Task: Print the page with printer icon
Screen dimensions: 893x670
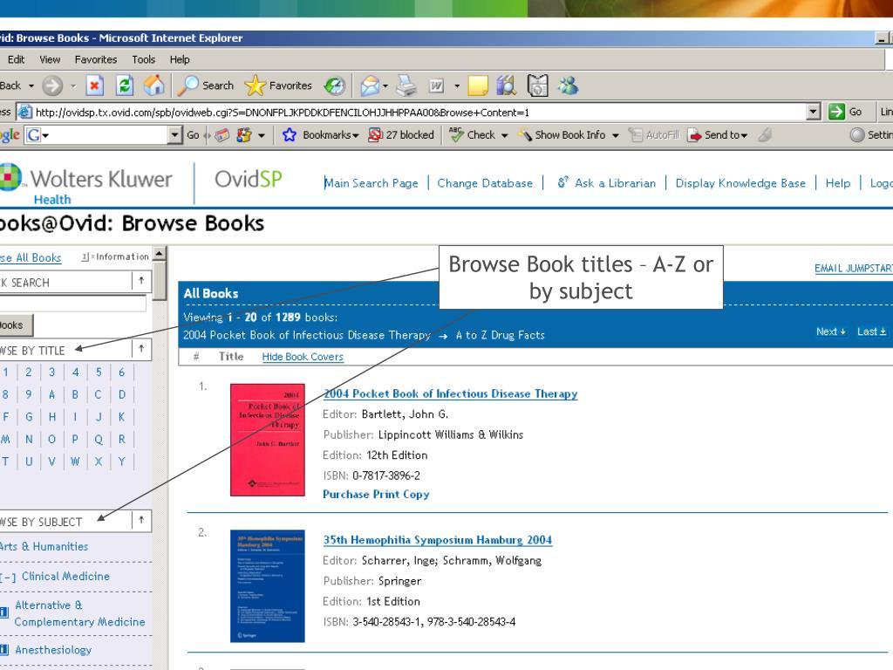Action: point(406,86)
